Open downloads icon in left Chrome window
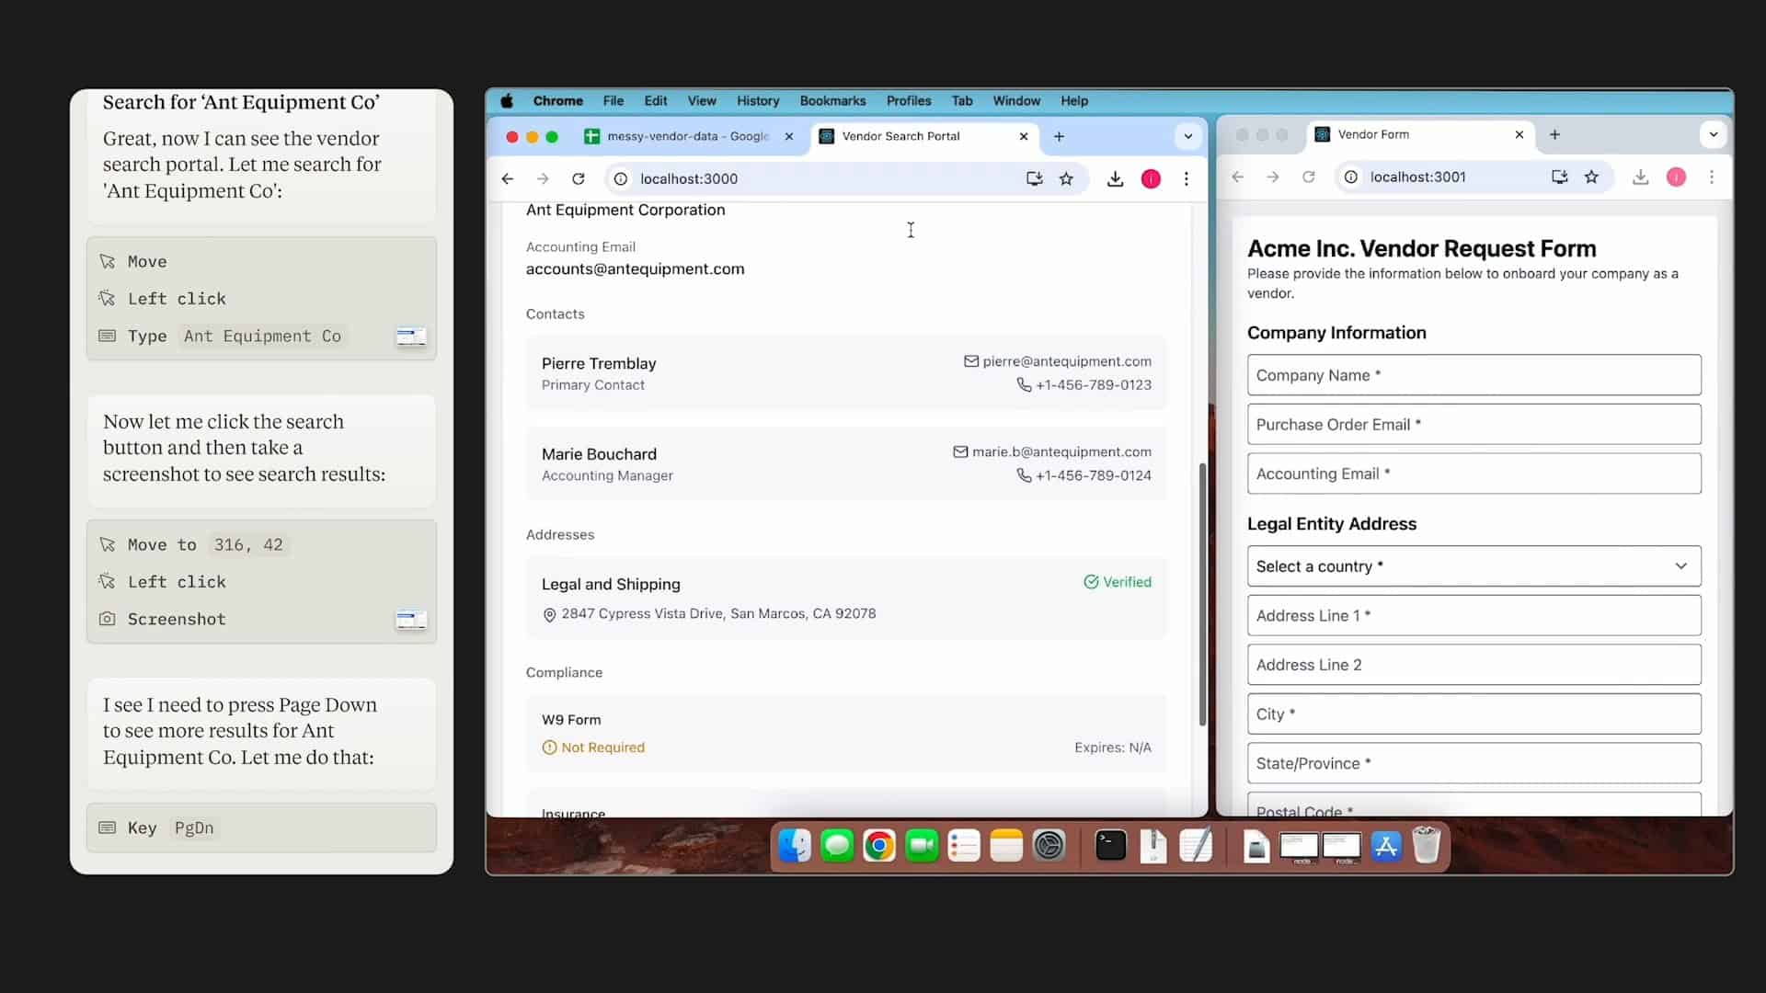Image resolution: width=1766 pixels, height=993 pixels. tap(1115, 178)
